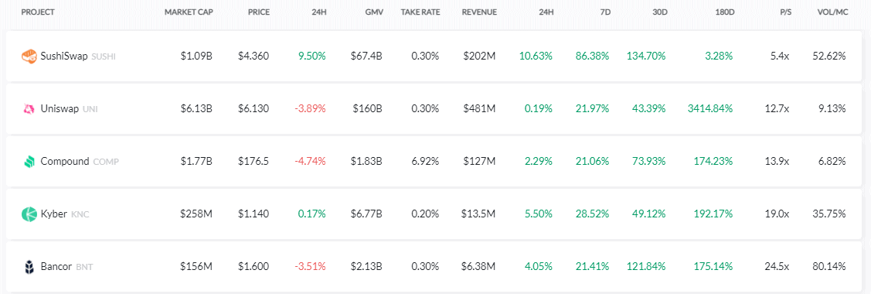Click the Bancor dark logo icon
871x294 pixels.
(x=29, y=267)
